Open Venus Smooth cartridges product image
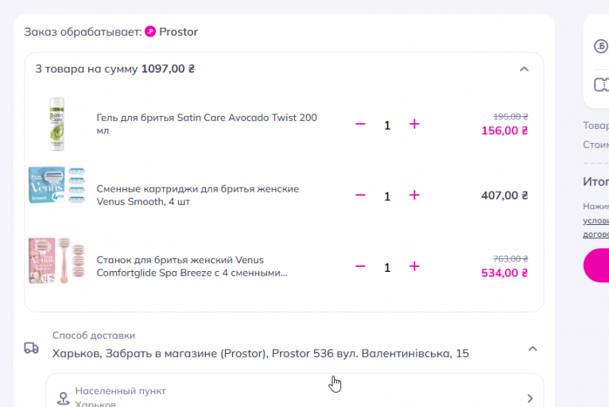Screen dimensions: 609x407 click(x=56, y=196)
